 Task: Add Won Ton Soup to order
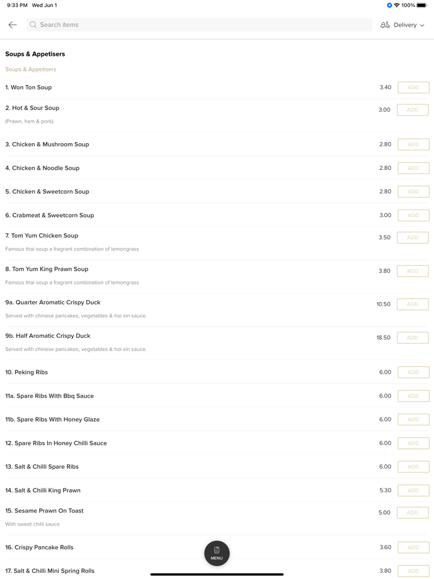pos(413,87)
